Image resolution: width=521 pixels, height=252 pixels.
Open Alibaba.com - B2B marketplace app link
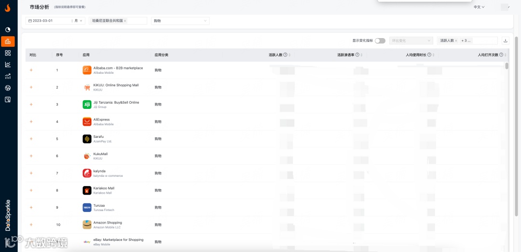(x=118, y=68)
